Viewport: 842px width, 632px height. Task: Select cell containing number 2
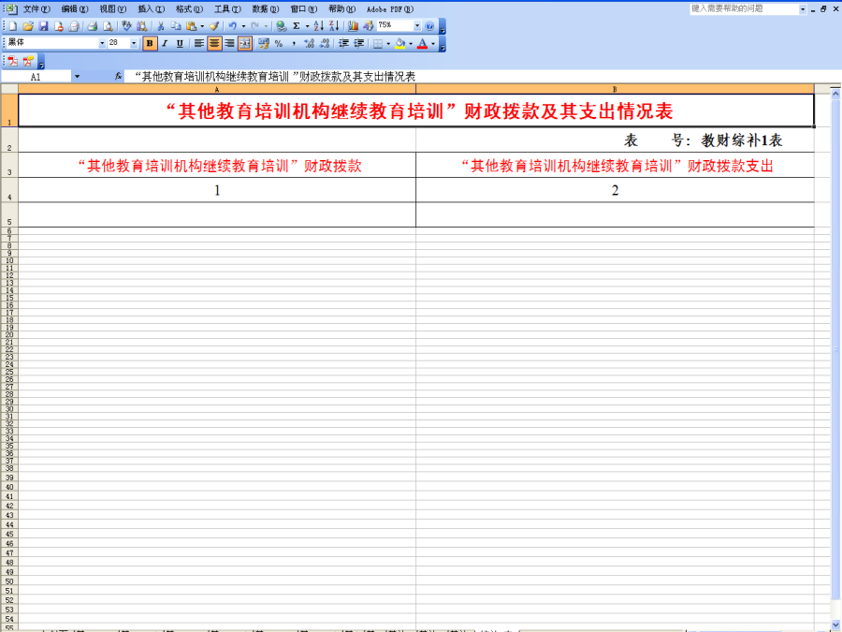pyautogui.click(x=615, y=190)
